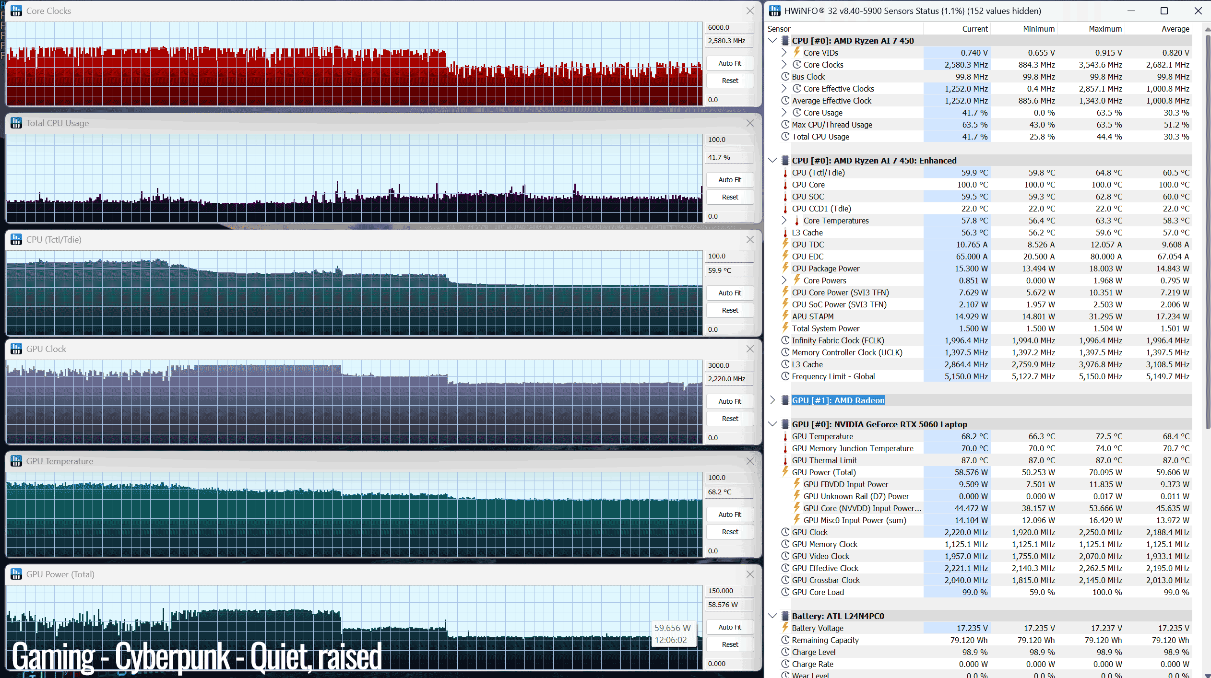
Task: Click Auto Fit in the GPU Power (Total) graph
Action: tap(730, 627)
